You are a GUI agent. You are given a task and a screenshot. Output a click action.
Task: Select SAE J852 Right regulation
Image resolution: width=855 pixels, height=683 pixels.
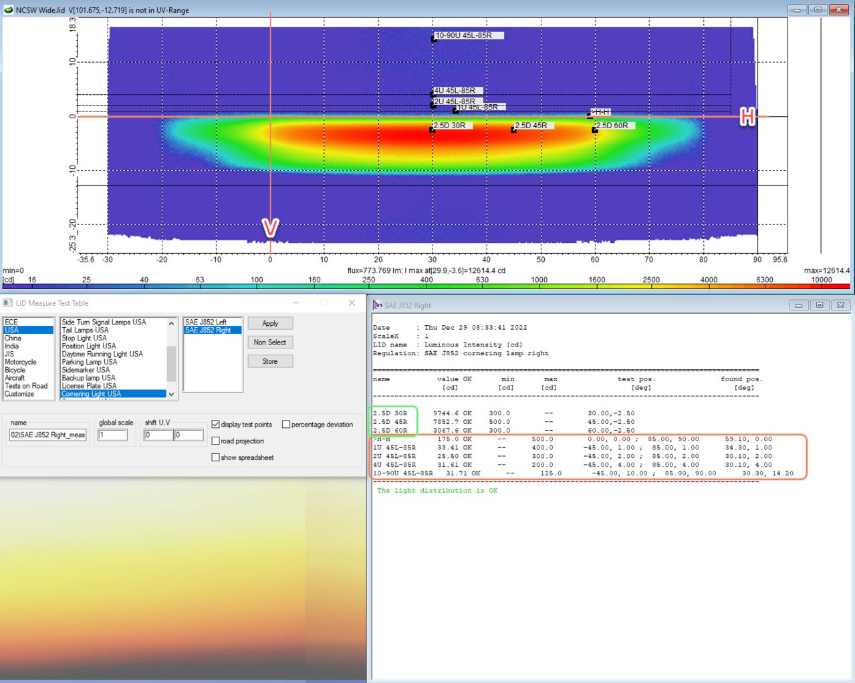[213, 330]
